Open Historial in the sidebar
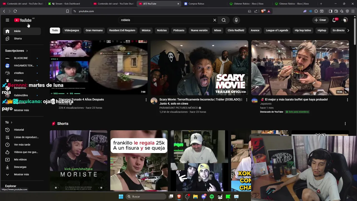Viewport: 357px width, 201px height. (22, 130)
